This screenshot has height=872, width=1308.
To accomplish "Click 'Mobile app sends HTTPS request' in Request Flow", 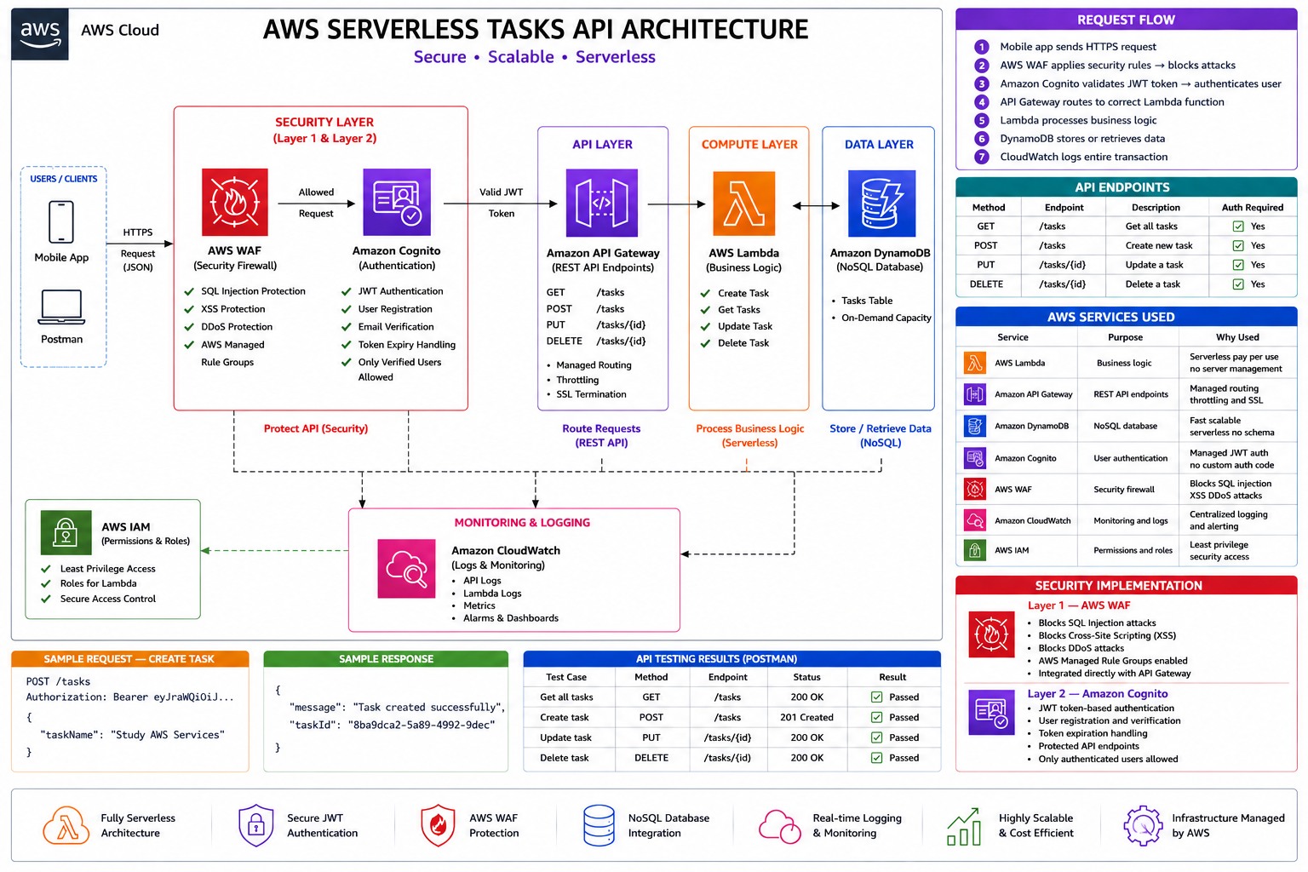I will [x=1078, y=47].
